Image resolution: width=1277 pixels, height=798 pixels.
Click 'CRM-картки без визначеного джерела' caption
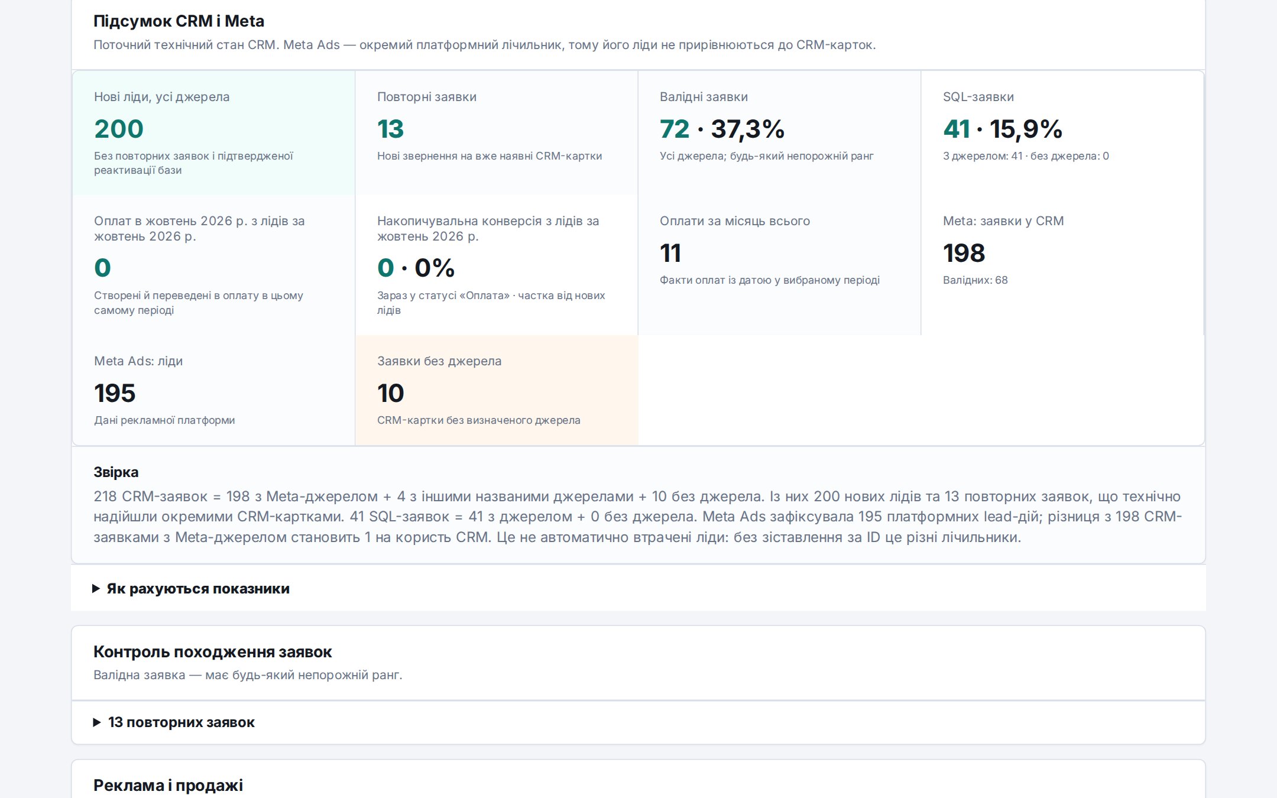[478, 420]
